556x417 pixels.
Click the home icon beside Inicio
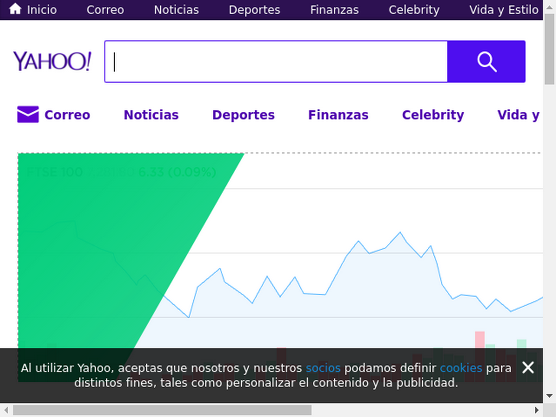(15, 9)
